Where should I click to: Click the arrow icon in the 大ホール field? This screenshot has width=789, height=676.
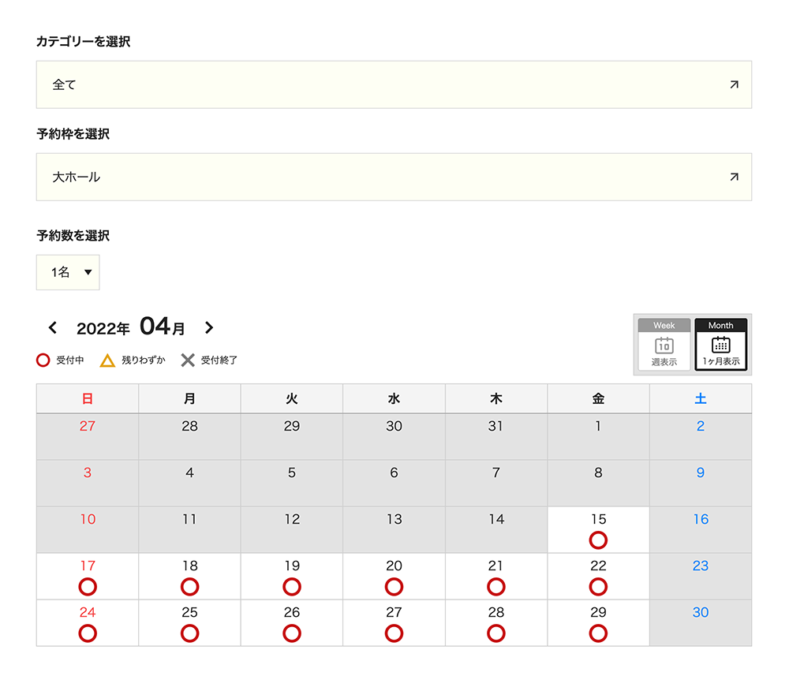[734, 177]
